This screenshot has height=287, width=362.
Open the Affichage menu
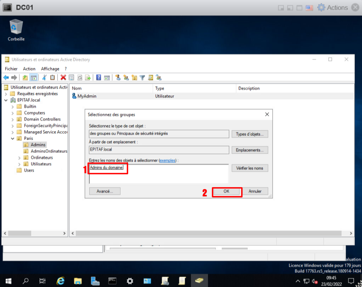[50, 69]
